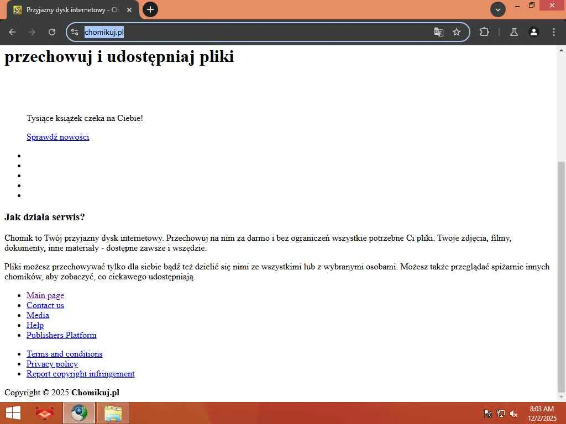The width and height of the screenshot is (566, 424).
Task: Open site information icon in address bar
Action: (75, 32)
